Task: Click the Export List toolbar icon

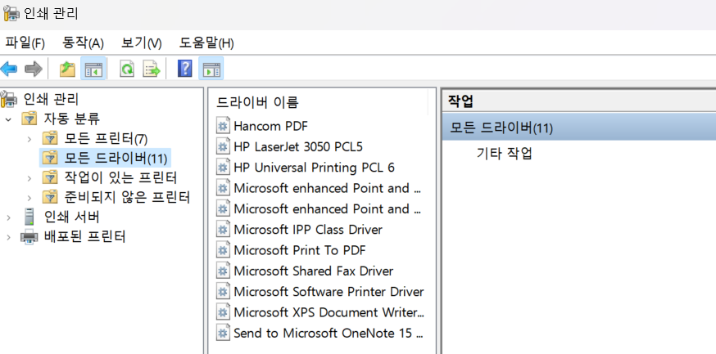Action: pyautogui.click(x=152, y=69)
